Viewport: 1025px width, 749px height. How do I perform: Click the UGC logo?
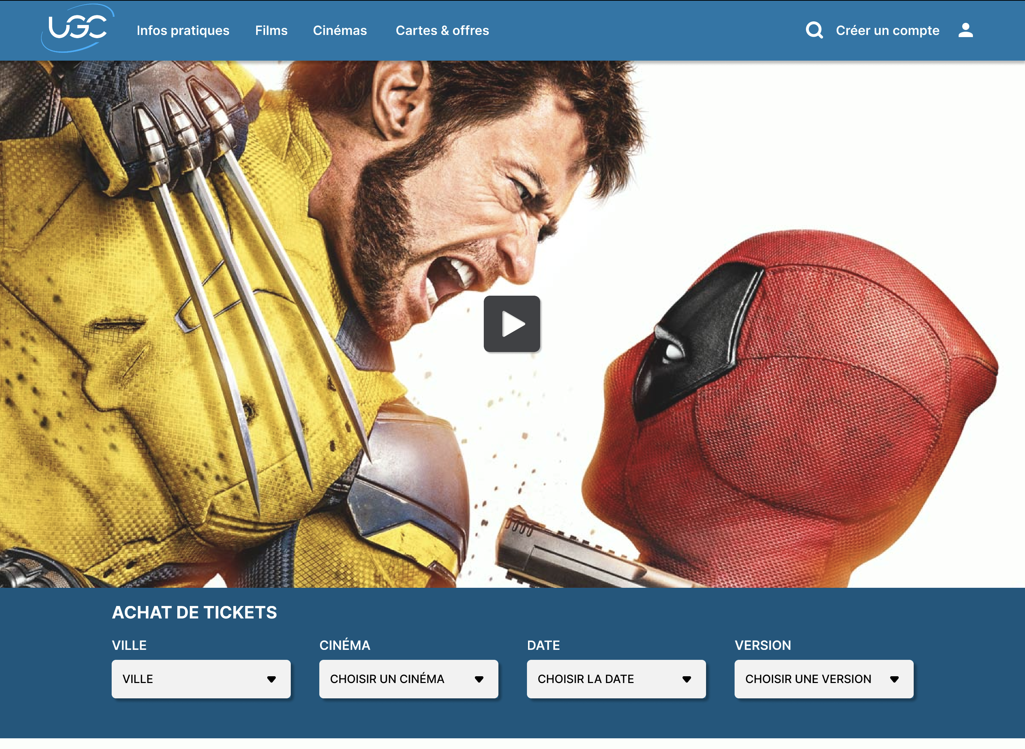pyautogui.click(x=77, y=28)
